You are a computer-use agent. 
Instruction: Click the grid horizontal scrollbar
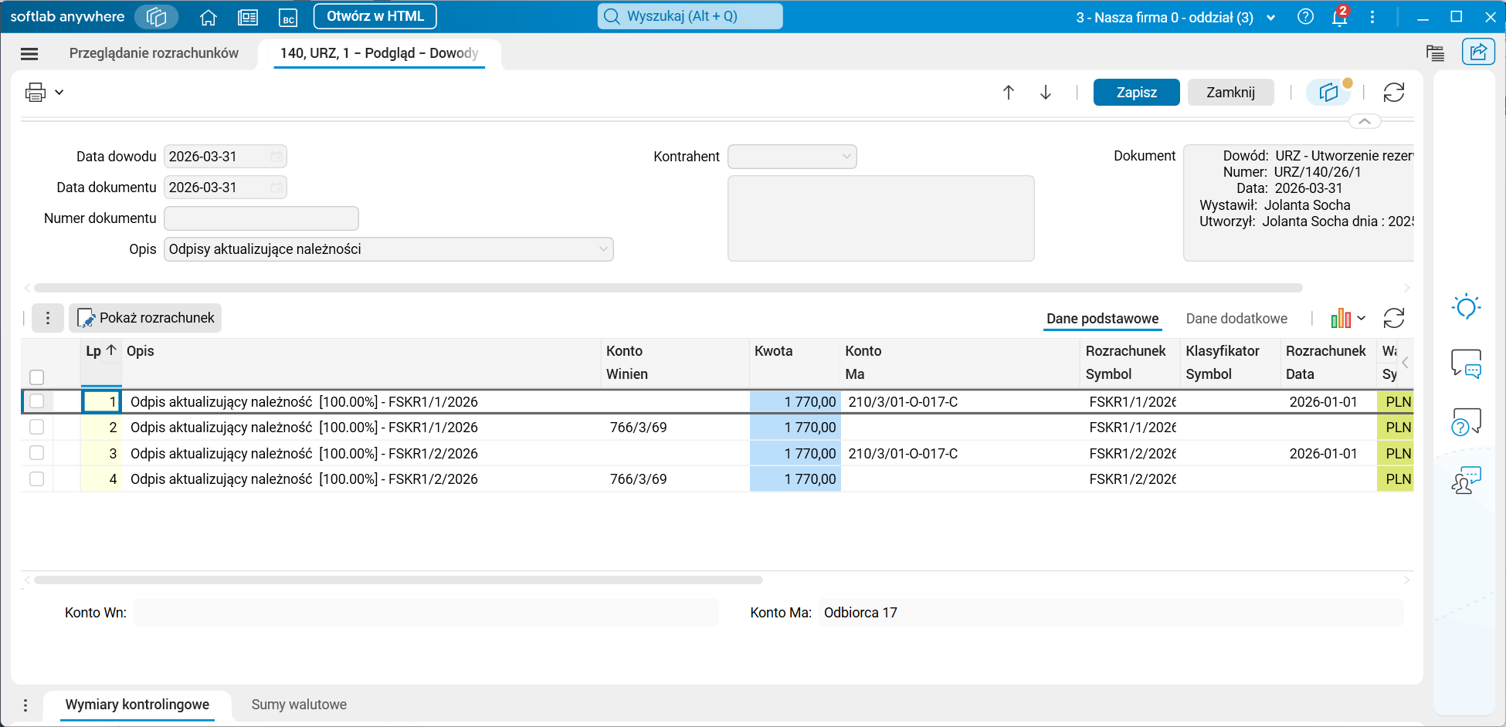399,580
